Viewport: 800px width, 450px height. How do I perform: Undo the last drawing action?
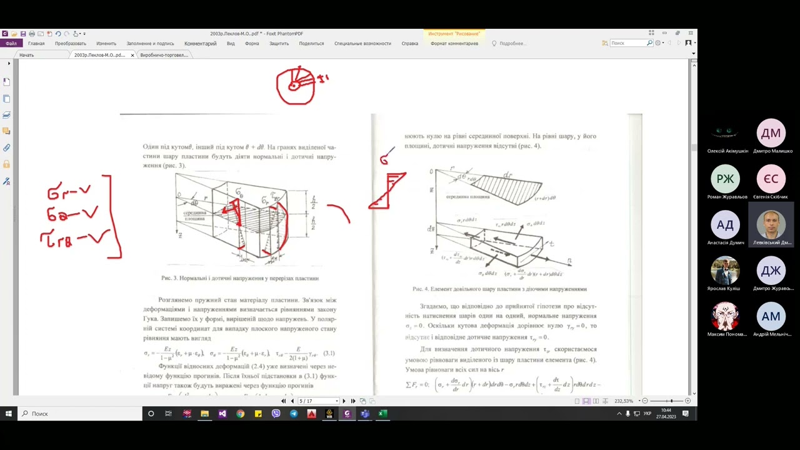58,34
